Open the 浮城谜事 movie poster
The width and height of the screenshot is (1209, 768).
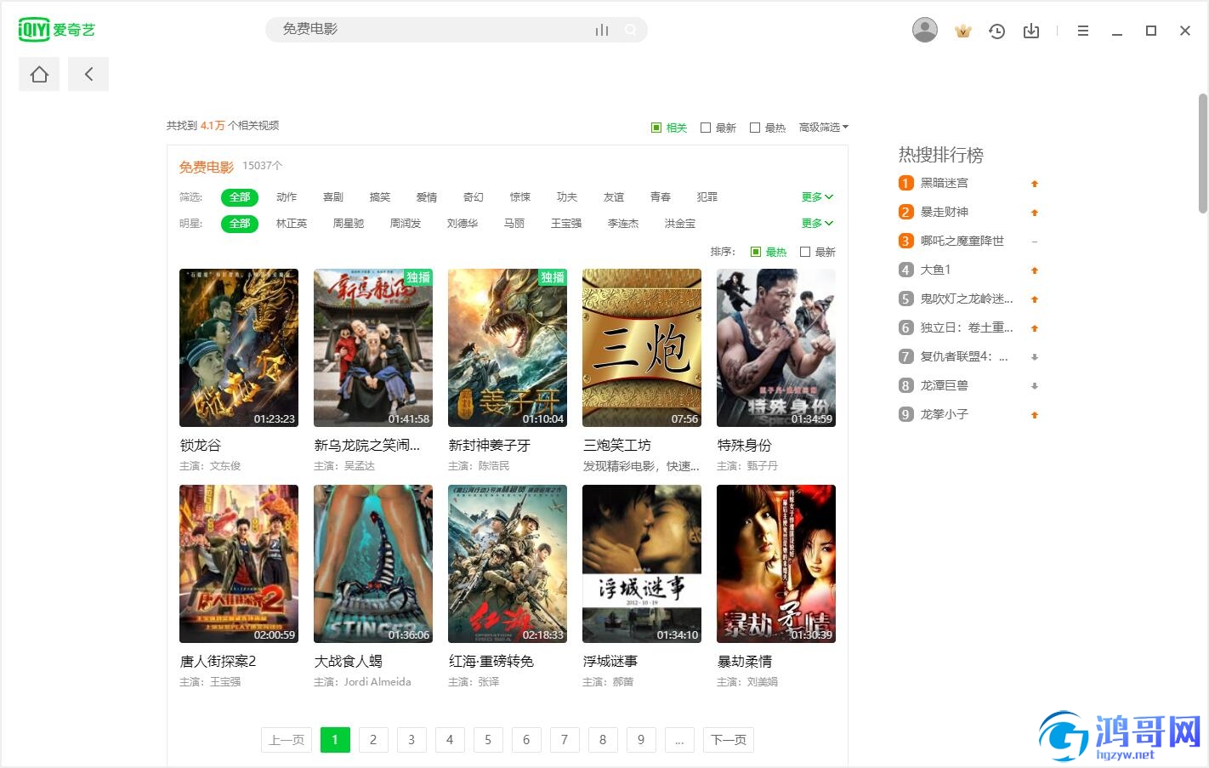(642, 564)
